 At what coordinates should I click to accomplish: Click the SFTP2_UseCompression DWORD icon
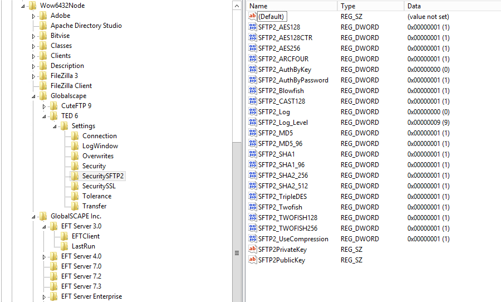[x=252, y=238]
